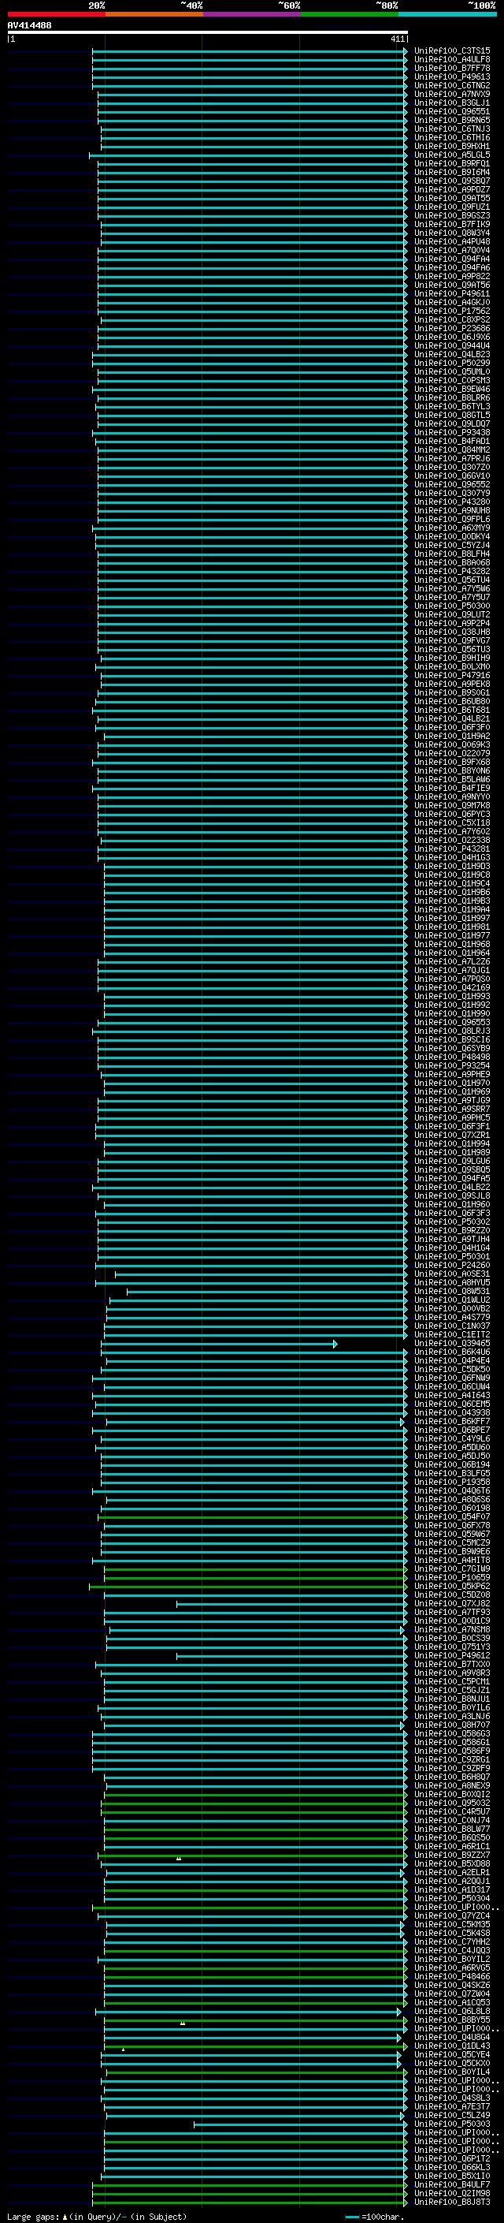Select UniRef100_P50304 hit label
This screenshot has width=504, height=2223.
click(x=452, y=1899)
